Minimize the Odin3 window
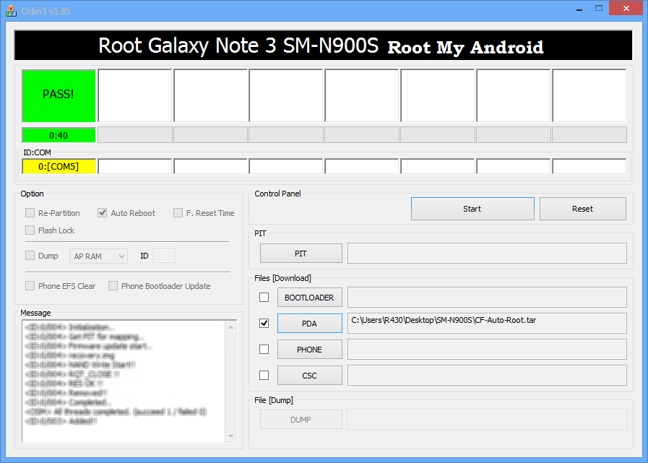 pos(579,9)
